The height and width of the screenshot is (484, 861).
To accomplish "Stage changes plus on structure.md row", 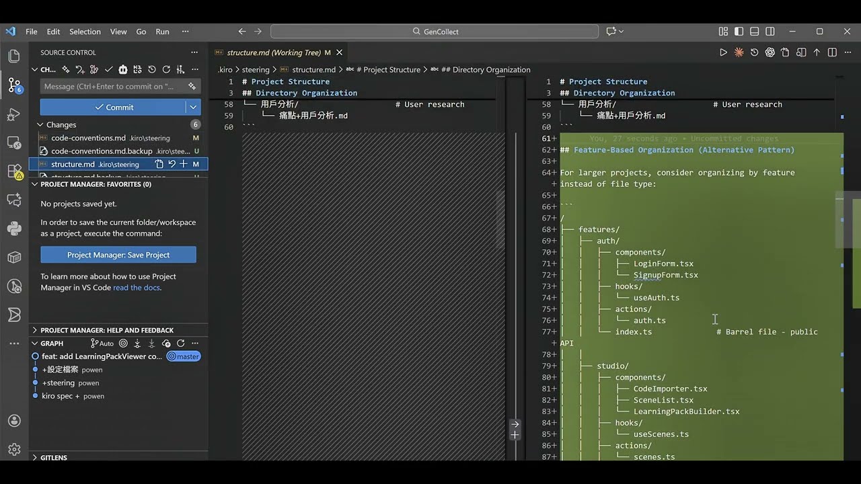I will coord(183,164).
